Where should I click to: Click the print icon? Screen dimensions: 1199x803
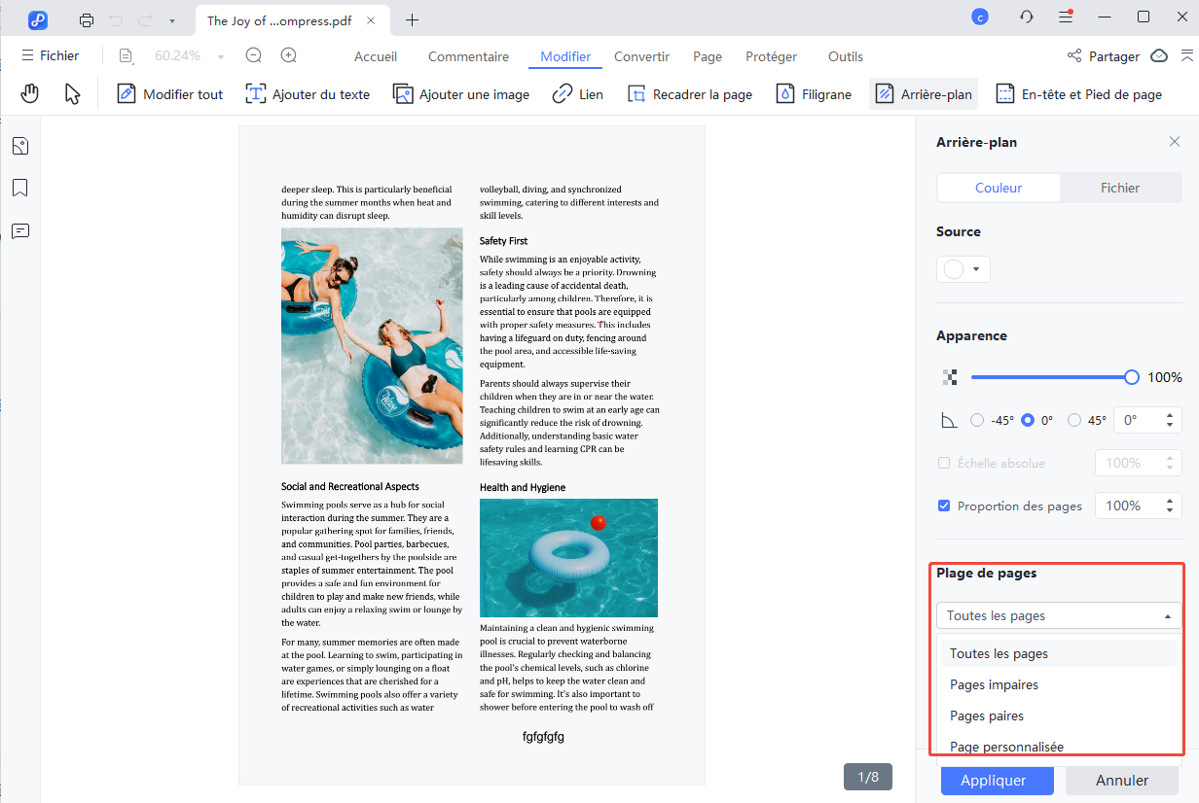87,19
